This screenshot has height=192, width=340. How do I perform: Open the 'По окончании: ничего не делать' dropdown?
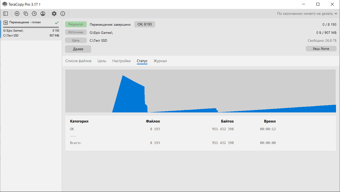307,14
